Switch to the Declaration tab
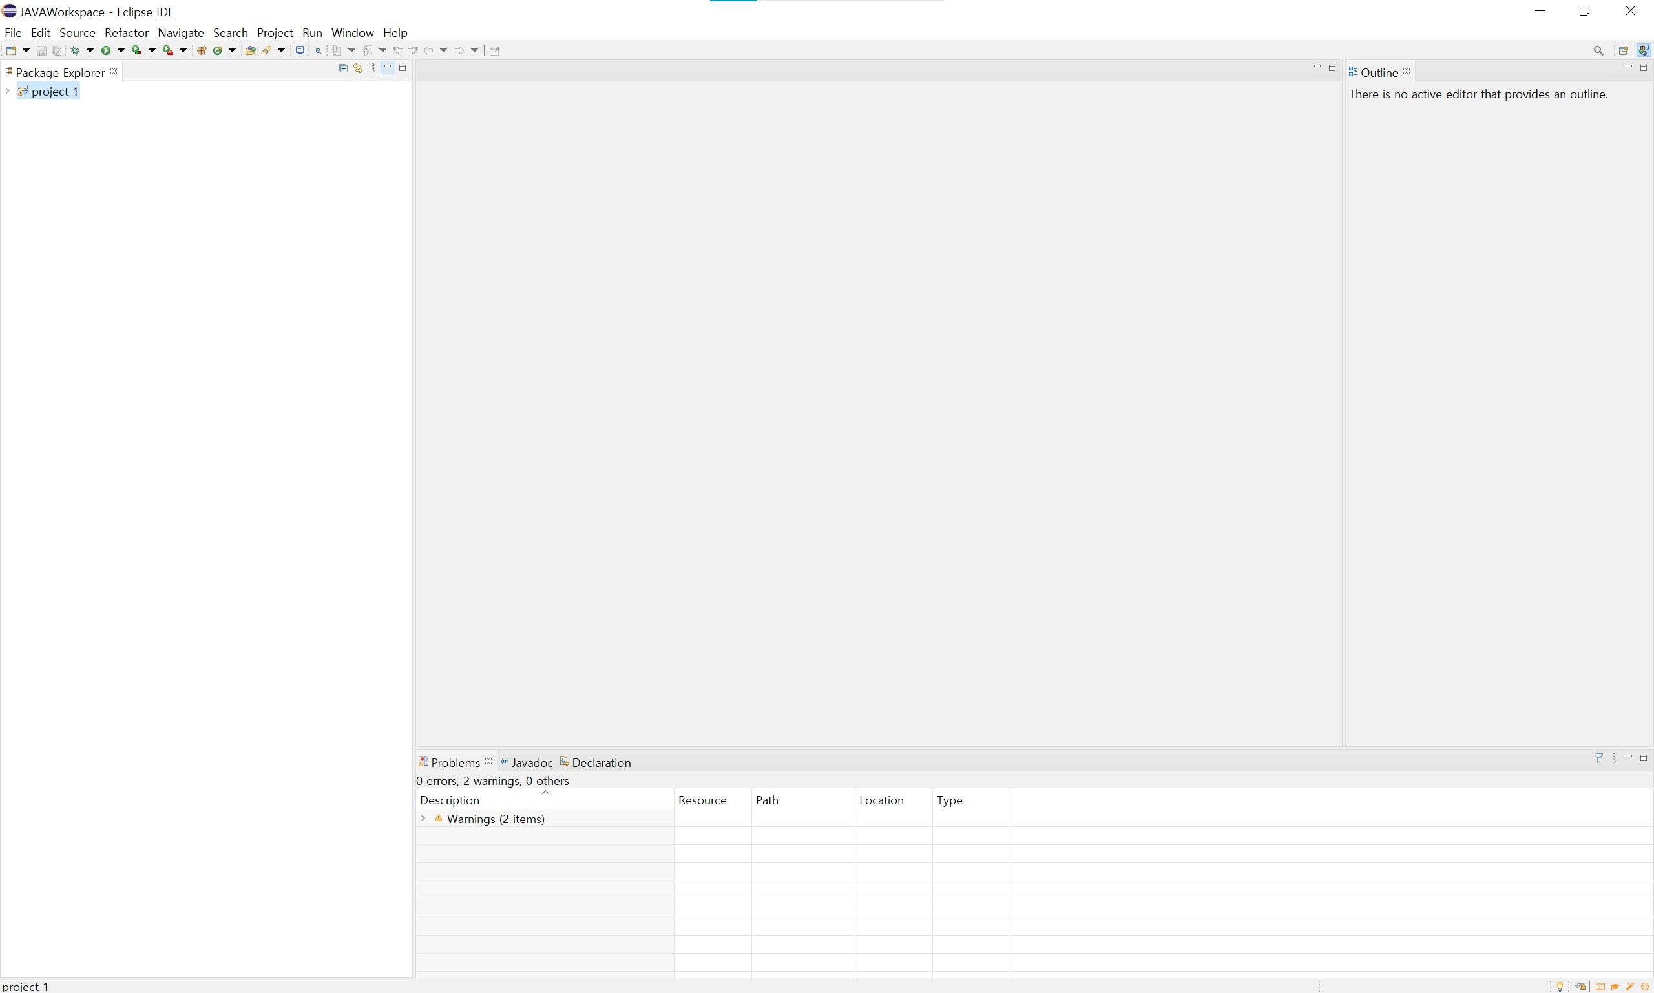This screenshot has height=993, width=1654. [x=600, y=762]
